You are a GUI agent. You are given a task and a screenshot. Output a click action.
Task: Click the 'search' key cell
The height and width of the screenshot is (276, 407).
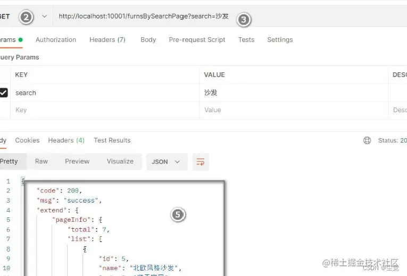pos(105,93)
